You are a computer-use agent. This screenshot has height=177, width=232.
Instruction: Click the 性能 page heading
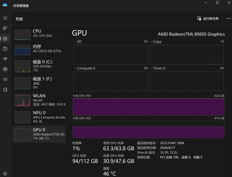click(20, 19)
